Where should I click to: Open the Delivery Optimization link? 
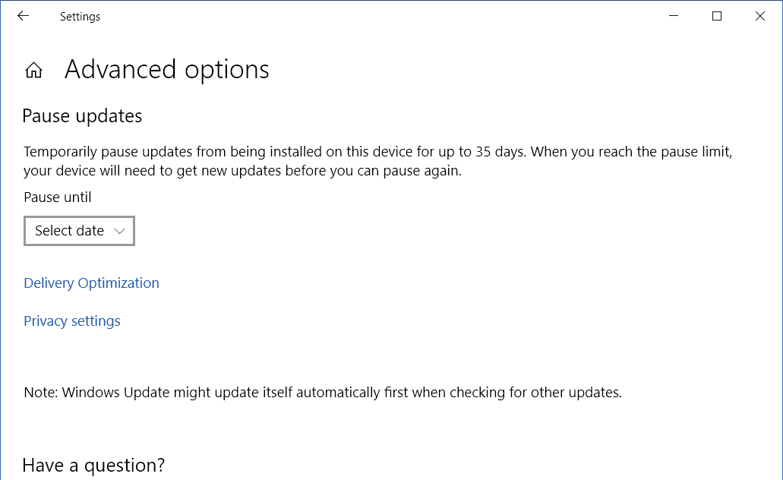pos(91,283)
